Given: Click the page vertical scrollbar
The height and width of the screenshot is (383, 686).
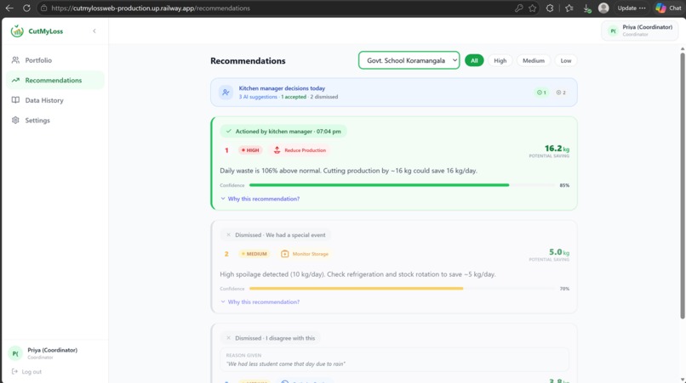Looking at the screenshot, I should 683,186.
